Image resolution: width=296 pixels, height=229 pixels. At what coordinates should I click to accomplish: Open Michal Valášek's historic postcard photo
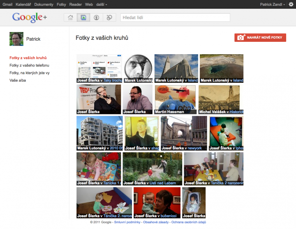click(221, 99)
